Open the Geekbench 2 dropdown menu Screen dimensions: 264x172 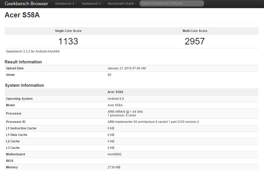pos(92,4)
